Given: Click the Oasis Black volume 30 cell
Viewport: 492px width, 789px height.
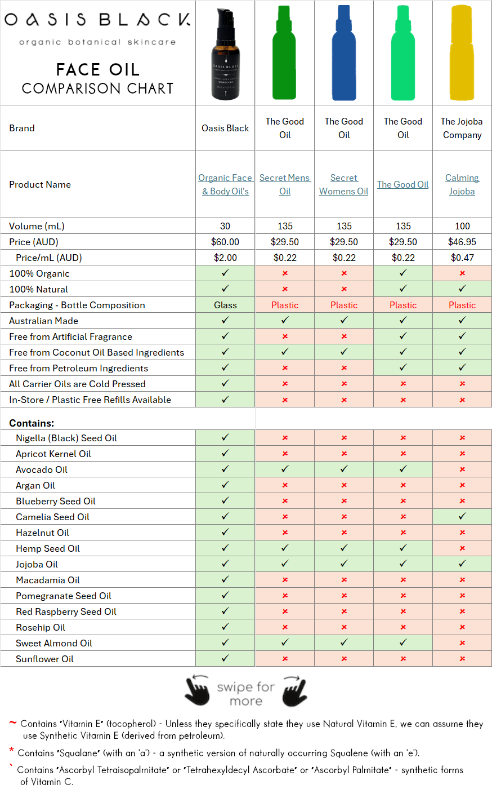Looking at the screenshot, I should (225, 226).
